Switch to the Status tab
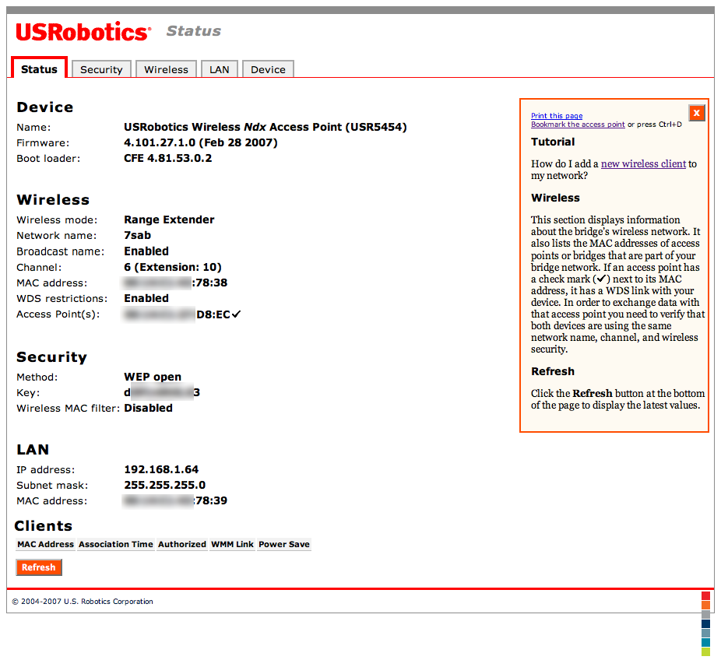Screen dimensions: 721x660 point(39,69)
